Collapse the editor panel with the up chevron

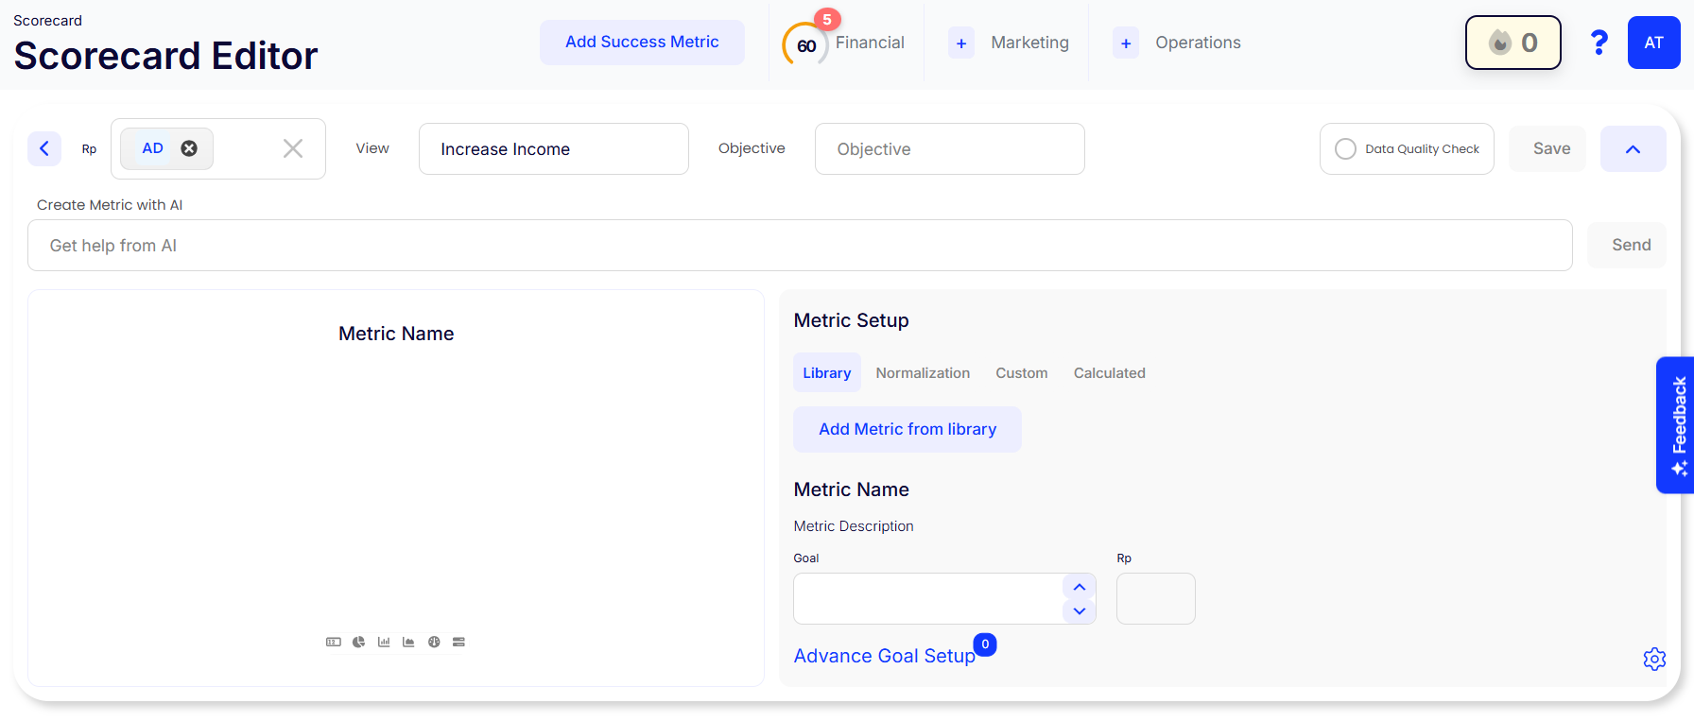(x=1633, y=149)
